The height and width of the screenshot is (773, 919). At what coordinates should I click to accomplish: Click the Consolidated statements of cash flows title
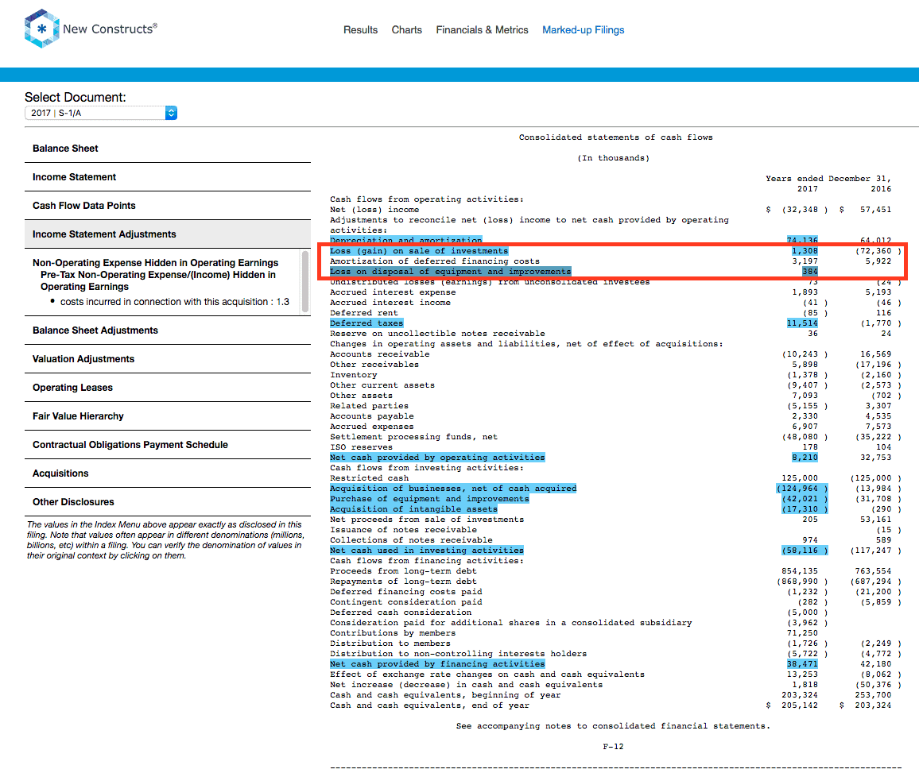point(616,137)
